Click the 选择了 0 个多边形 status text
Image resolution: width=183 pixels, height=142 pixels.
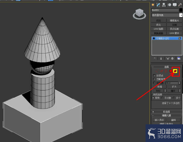pyautogui.click(x=171, y=103)
